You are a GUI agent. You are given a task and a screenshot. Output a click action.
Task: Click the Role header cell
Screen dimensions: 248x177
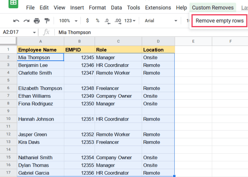click(118, 50)
